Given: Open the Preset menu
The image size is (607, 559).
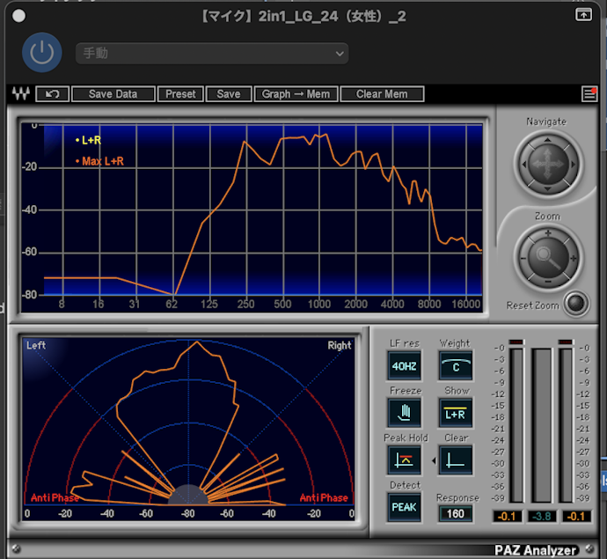Looking at the screenshot, I should [x=180, y=94].
